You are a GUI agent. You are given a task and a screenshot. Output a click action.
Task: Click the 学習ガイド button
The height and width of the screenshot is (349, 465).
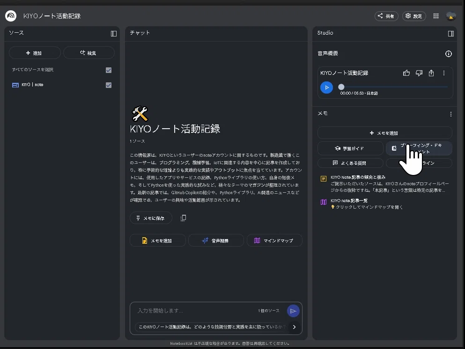[350, 148]
